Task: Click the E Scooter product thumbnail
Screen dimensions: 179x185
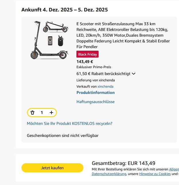Action: (x=49, y=40)
